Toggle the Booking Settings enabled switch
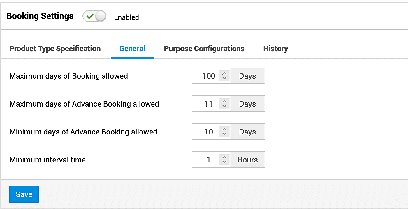 pyautogui.click(x=94, y=17)
